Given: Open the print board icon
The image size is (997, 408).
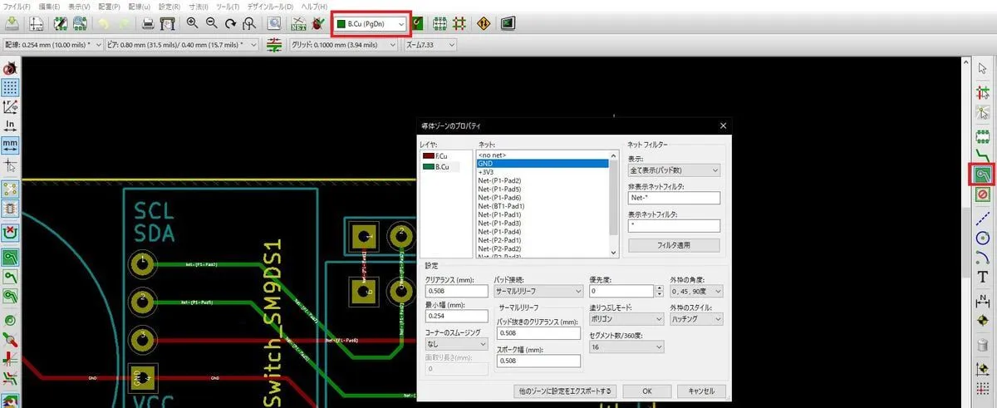Looking at the screenshot, I should click(147, 24).
